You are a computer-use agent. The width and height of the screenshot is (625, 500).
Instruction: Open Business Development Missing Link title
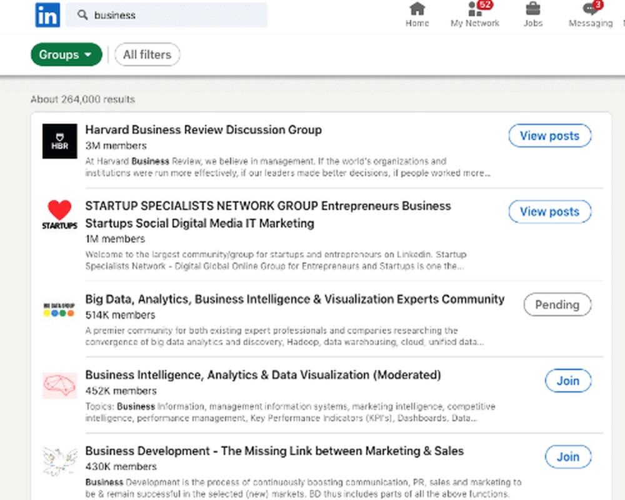pos(274,451)
